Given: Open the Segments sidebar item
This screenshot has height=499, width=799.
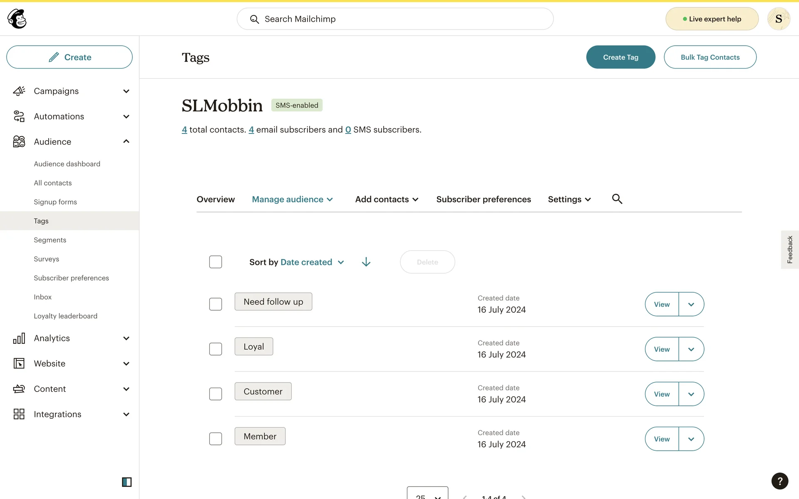Looking at the screenshot, I should coord(50,240).
